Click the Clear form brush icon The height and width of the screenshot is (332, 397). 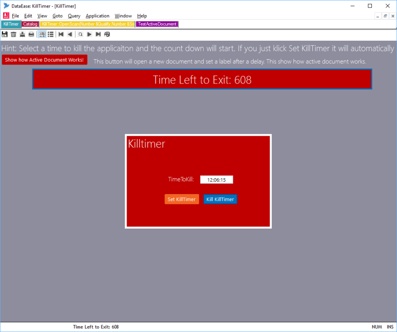[22, 34]
